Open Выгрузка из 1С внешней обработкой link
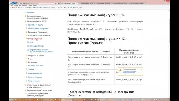The height and width of the screenshot is (101, 179). pyautogui.click(x=42, y=51)
